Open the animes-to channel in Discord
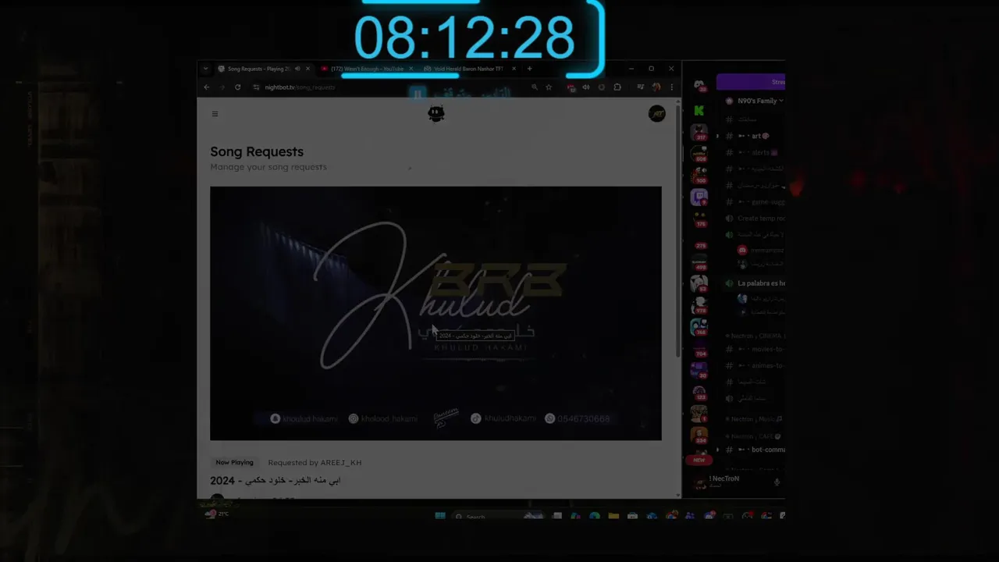The image size is (999, 562). point(755,365)
